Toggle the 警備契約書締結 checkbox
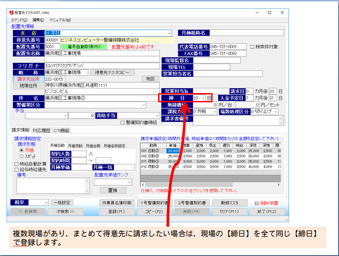The width and height of the screenshot is (339, 256). click(x=123, y=123)
